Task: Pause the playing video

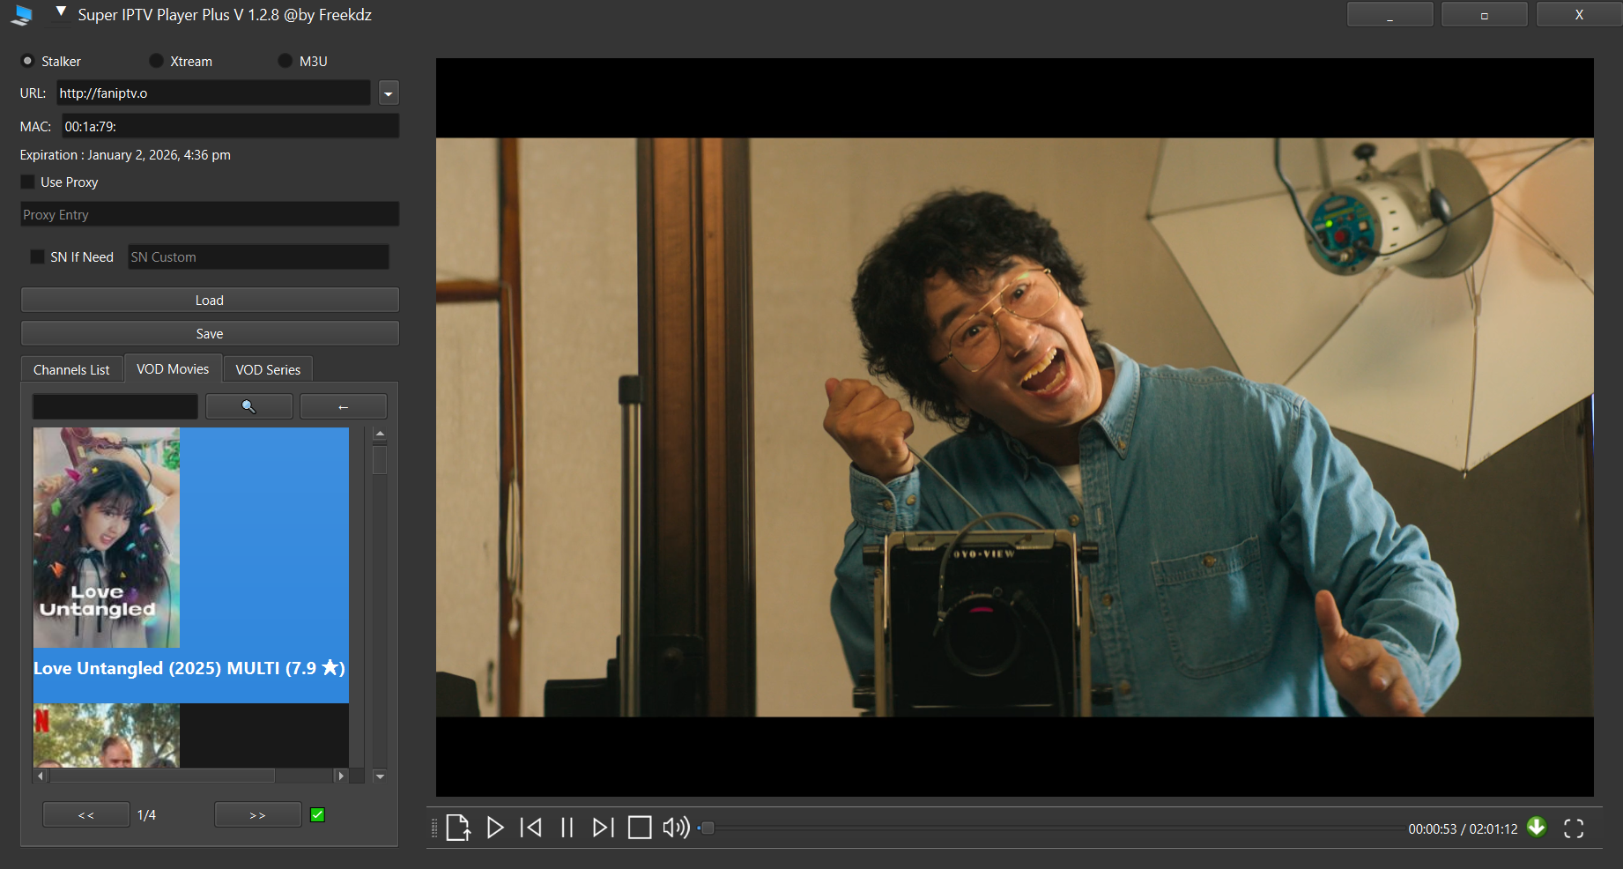Action: click(x=567, y=828)
